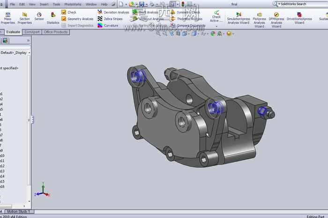328x218 pixels.
Task: Click the Save icon
Action: 142,4
